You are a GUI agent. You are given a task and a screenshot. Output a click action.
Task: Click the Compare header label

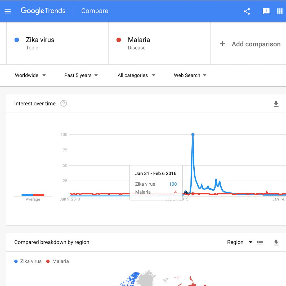pos(95,11)
